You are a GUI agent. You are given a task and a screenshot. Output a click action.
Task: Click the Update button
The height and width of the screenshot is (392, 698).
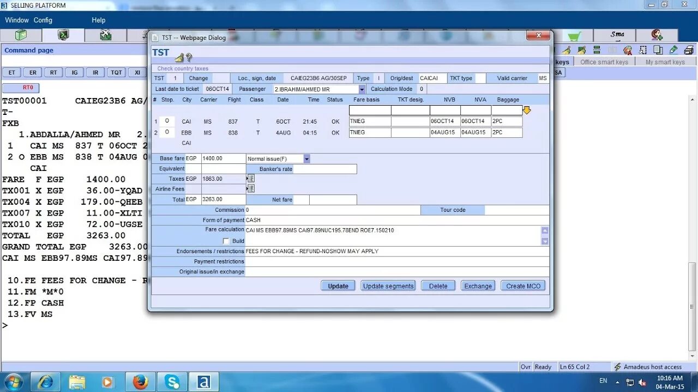(338, 286)
